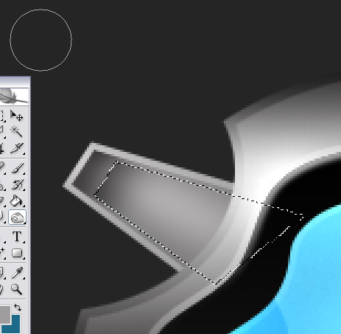Select the Move tool
The height and width of the screenshot is (334, 341).
(x=17, y=116)
